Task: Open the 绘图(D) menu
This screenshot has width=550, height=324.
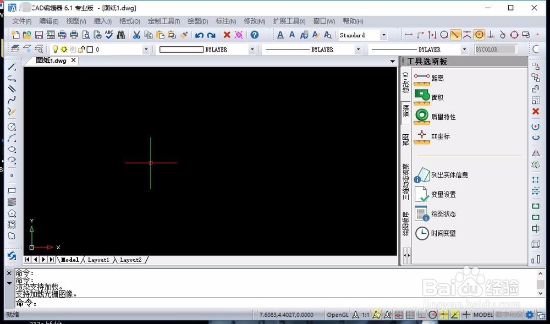Action: coord(198,21)
